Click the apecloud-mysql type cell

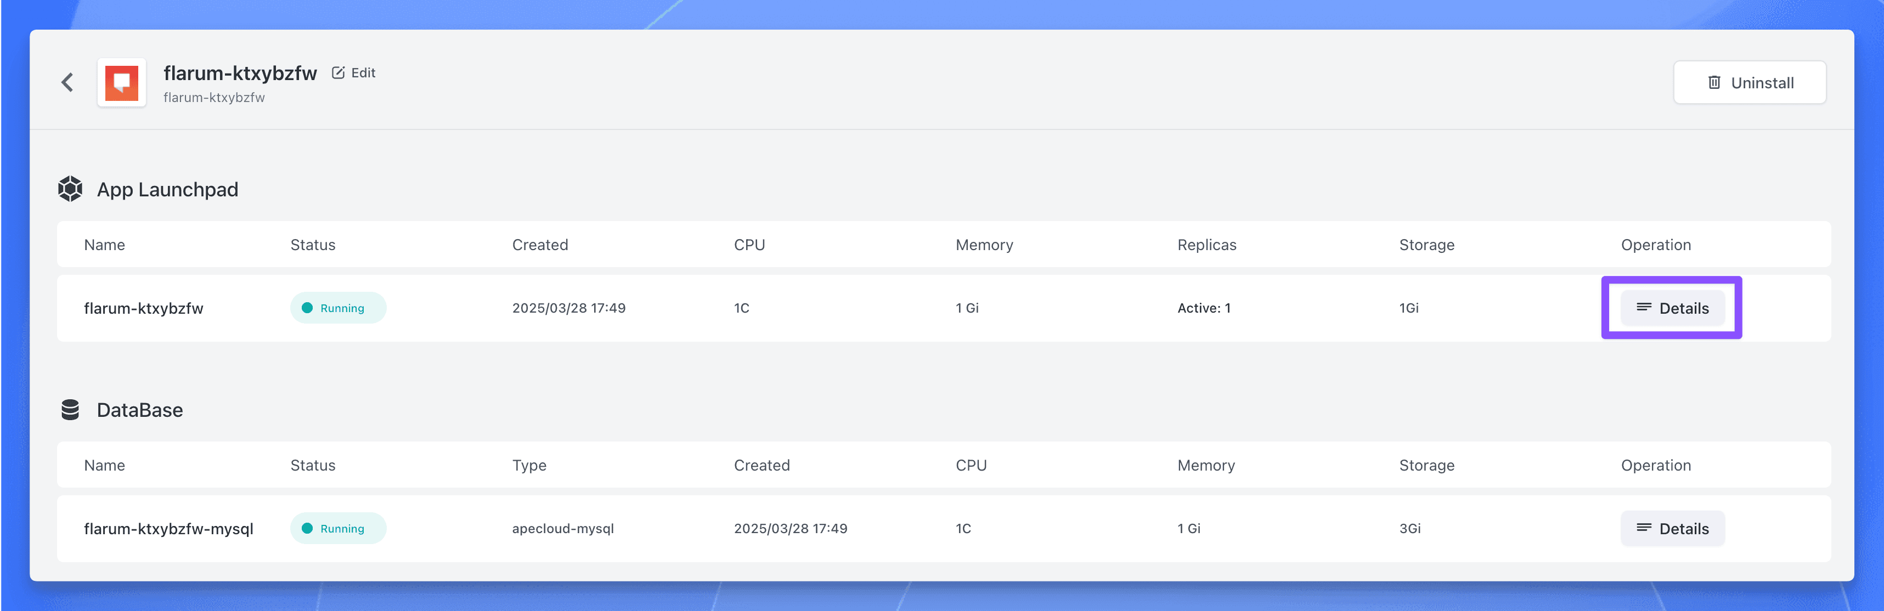(x=562, y=528)
